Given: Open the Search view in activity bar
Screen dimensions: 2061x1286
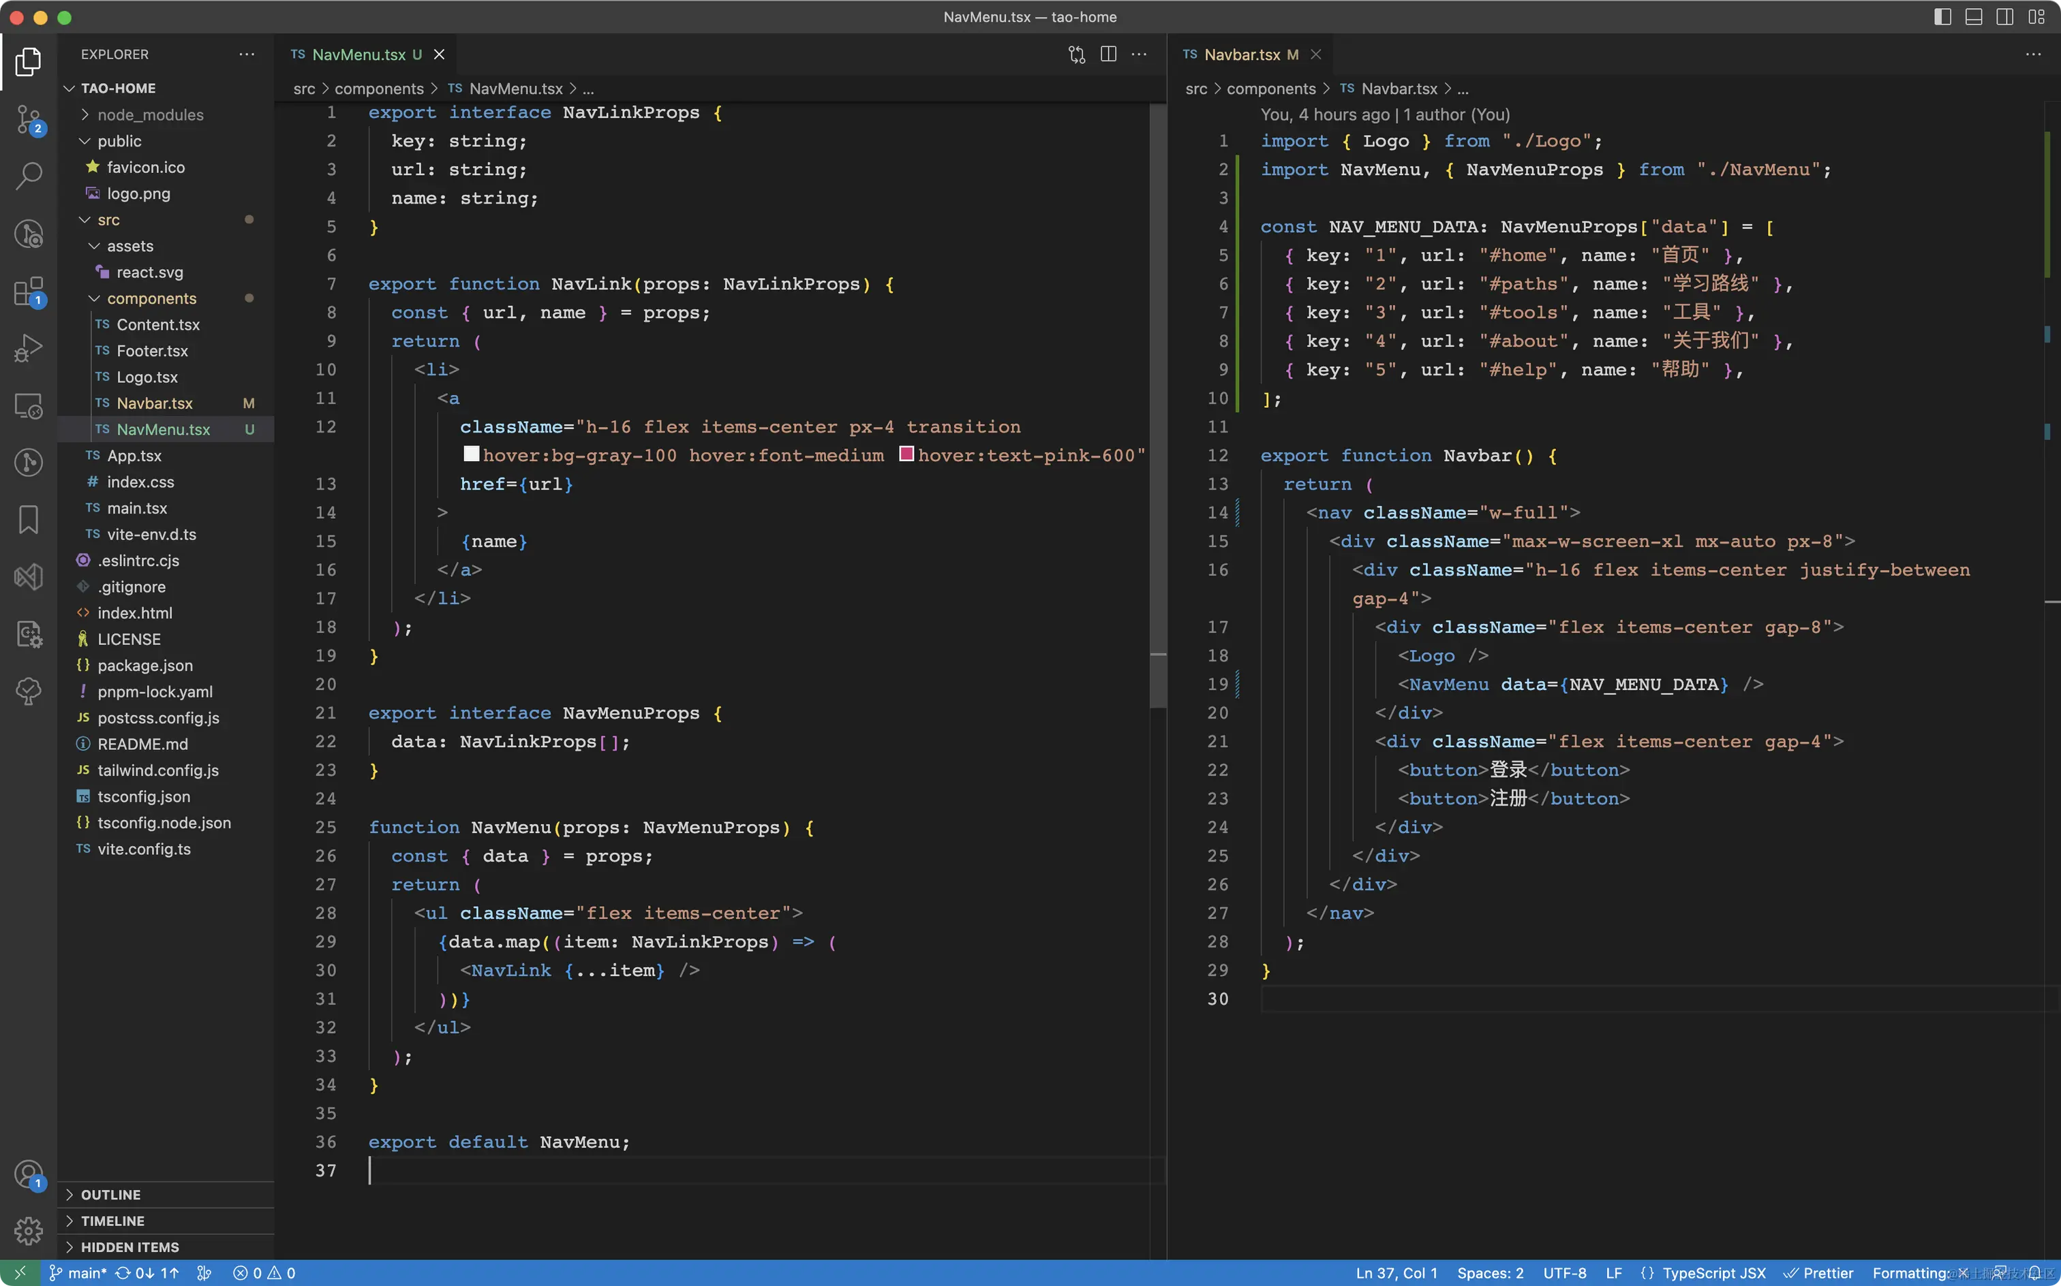Looking at the screenshot, I should click(x=29, y=176).
